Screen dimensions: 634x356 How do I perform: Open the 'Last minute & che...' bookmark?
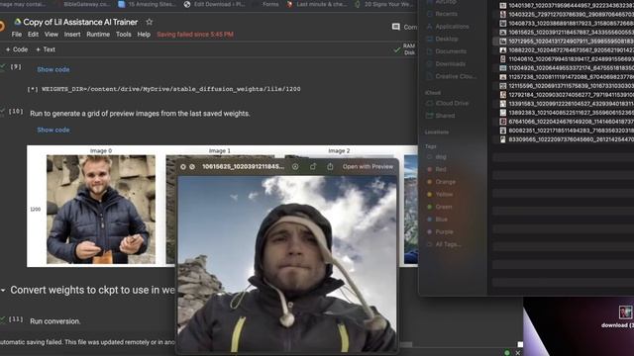click(317, 4)
